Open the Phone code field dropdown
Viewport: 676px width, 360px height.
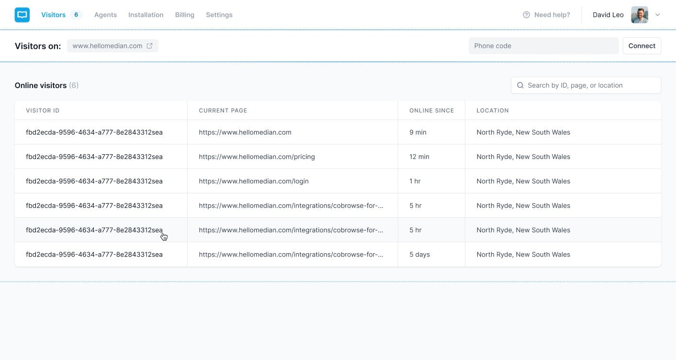click(x=543, y=45)
